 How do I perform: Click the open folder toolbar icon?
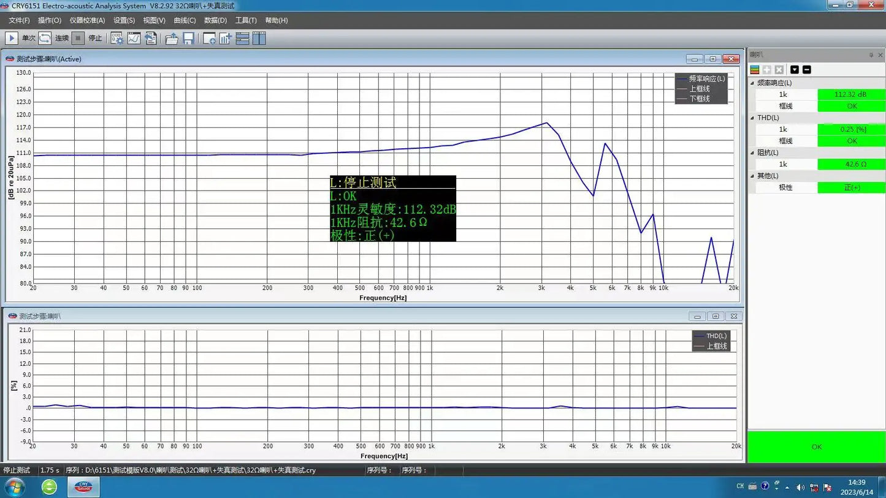172,38
